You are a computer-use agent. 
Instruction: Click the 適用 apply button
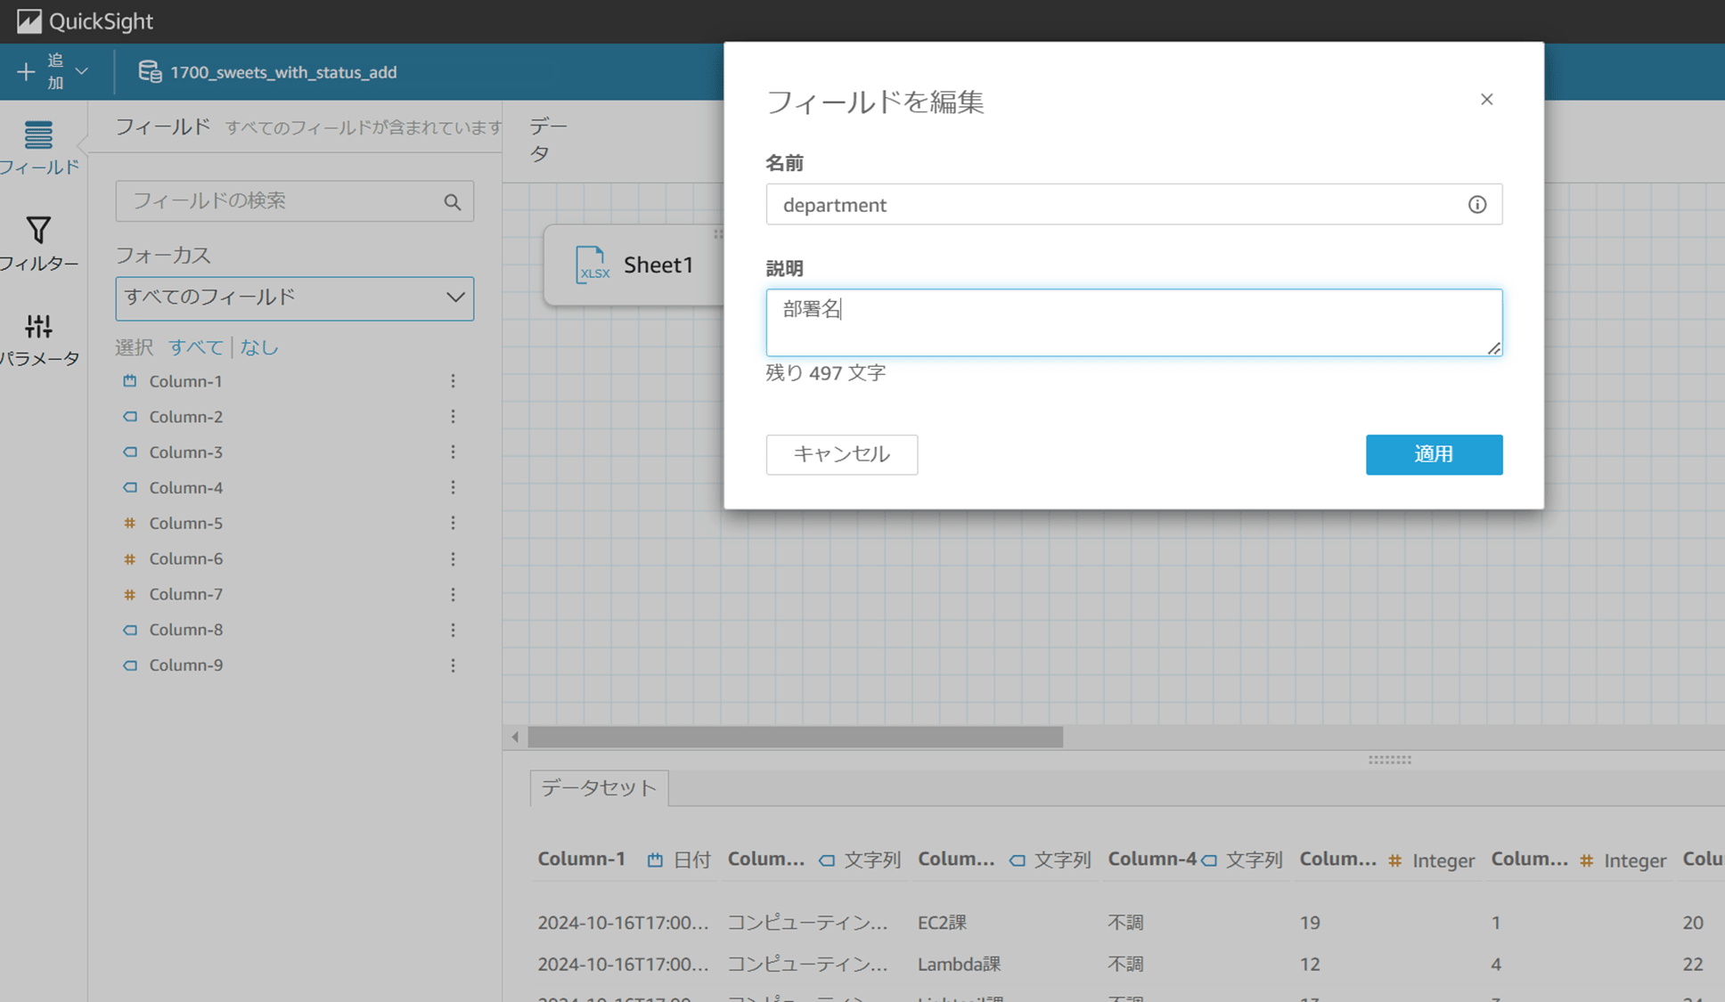click(x=1434, y=454)
